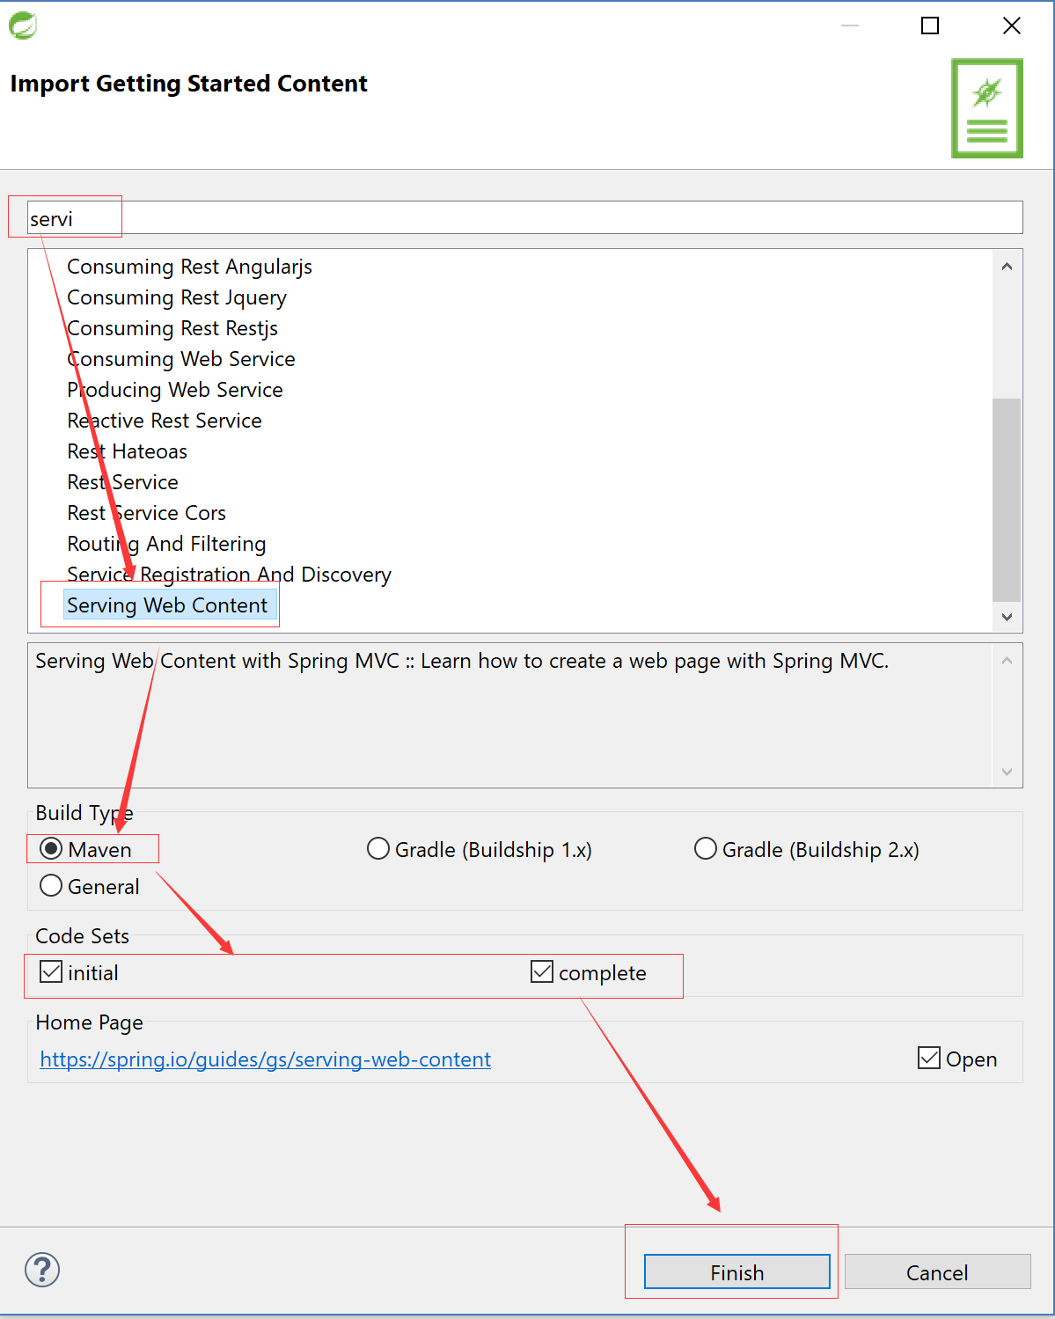Click the guide list scrollbar thumb
The height and width of the screenshot is (1319, 1055).
tap(1007, 500)
